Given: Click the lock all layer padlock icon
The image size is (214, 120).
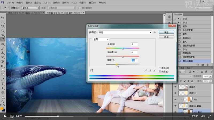Looking at the screenshot, I should pyautogui.click(x=192, y=81).
